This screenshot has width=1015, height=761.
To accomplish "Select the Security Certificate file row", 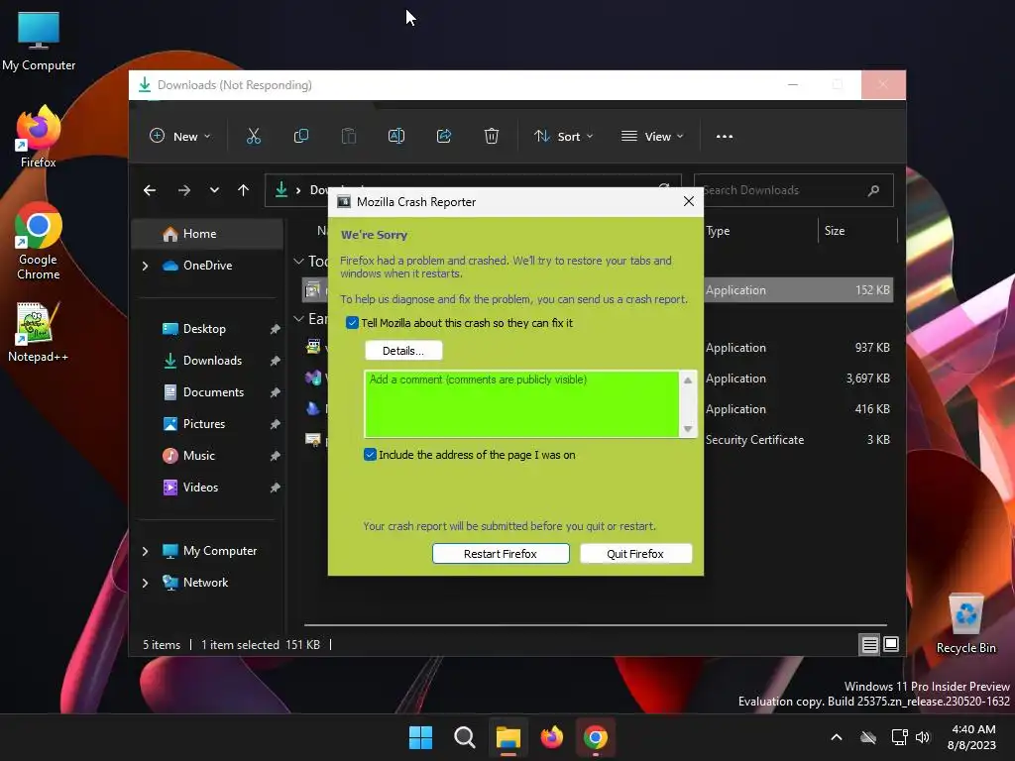I will 598,440.
